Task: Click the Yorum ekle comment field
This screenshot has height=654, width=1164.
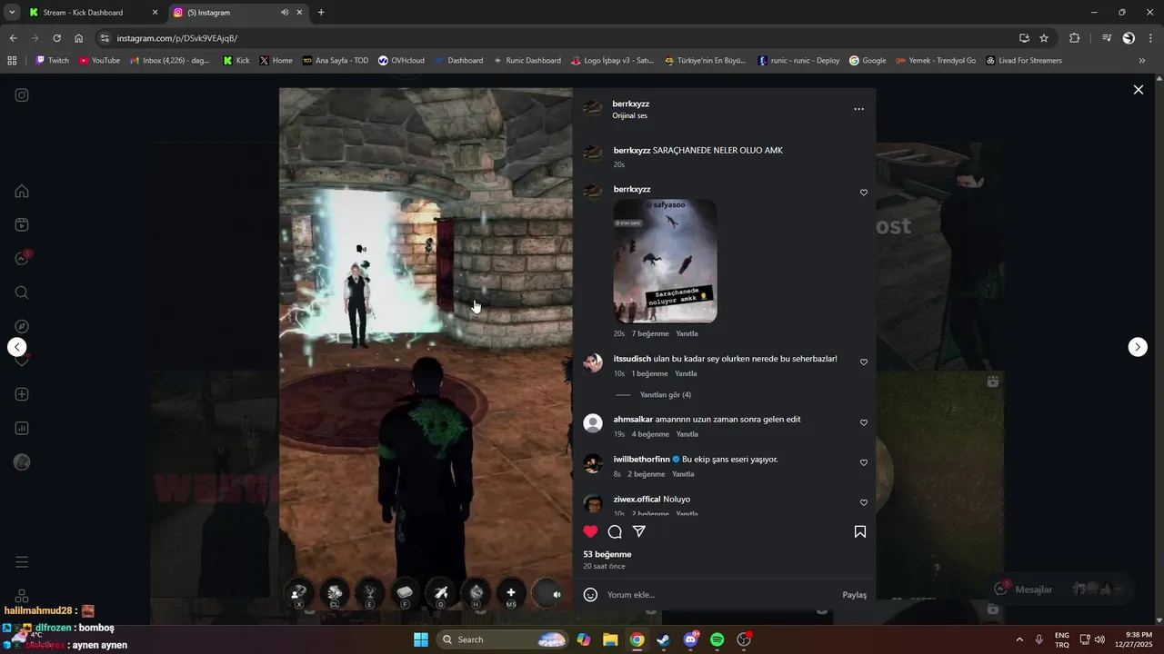Action: coord(720,595)
